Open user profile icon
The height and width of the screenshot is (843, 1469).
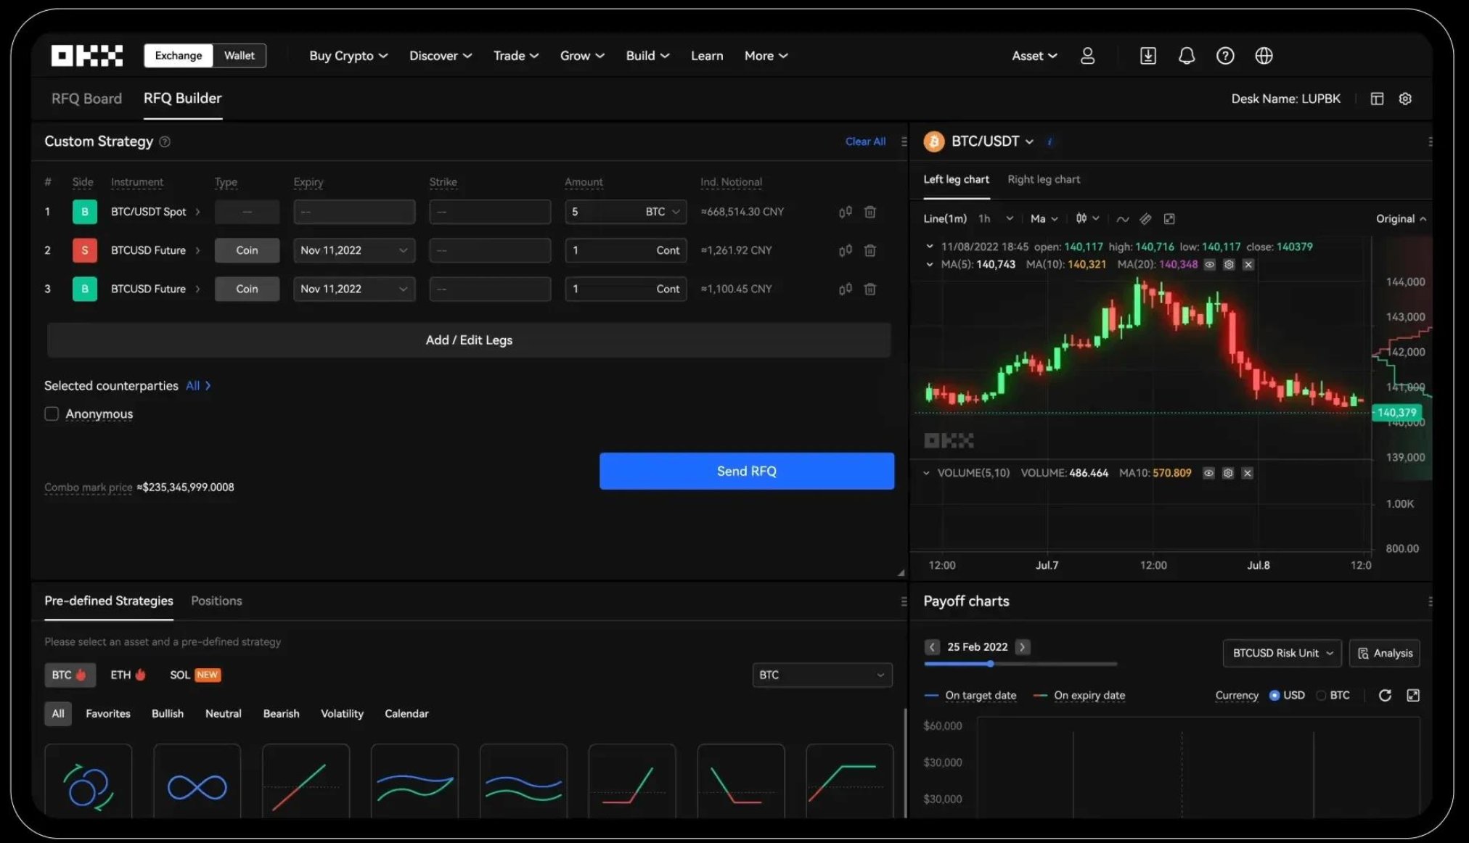(1087, 56)
